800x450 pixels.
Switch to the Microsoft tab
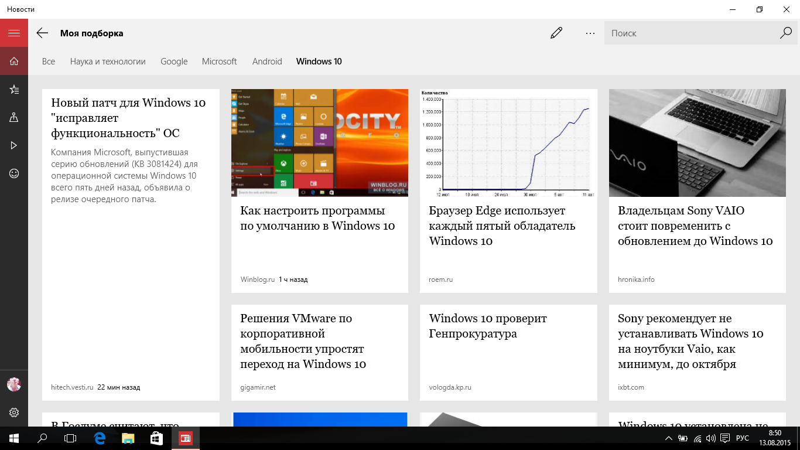[220, 62]
